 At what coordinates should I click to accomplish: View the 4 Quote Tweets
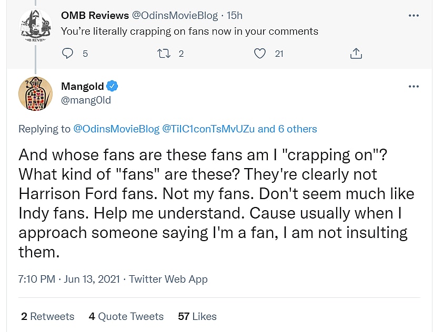(126, 316)
